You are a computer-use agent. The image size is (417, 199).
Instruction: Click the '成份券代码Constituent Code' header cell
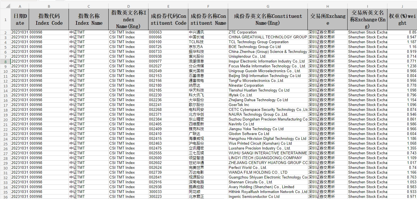(x=168, y=19)
